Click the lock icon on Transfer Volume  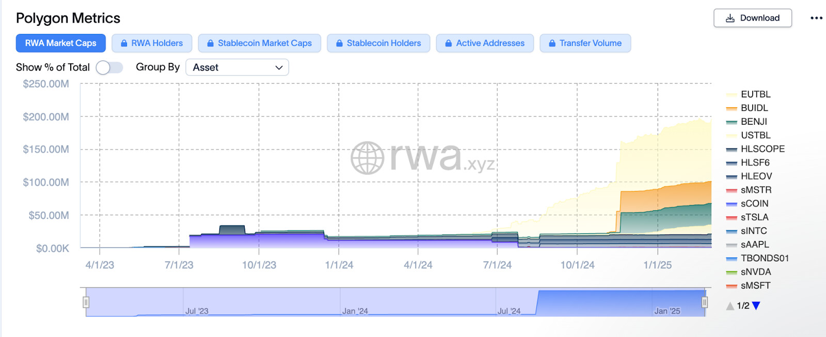click(x=552, y=43)
